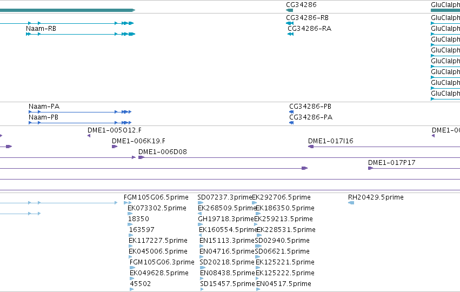Click the 45502 feature label
The width and height of the screenshot is (460, 292).
(x=141, y=284)
